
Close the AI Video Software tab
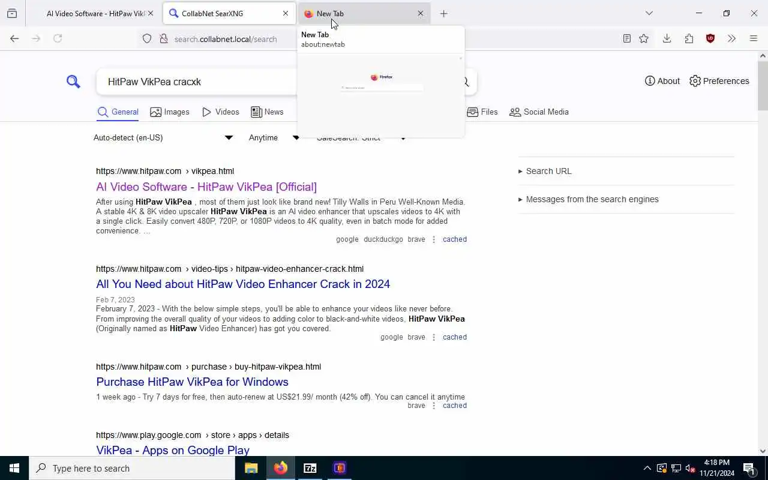(151, 13)
